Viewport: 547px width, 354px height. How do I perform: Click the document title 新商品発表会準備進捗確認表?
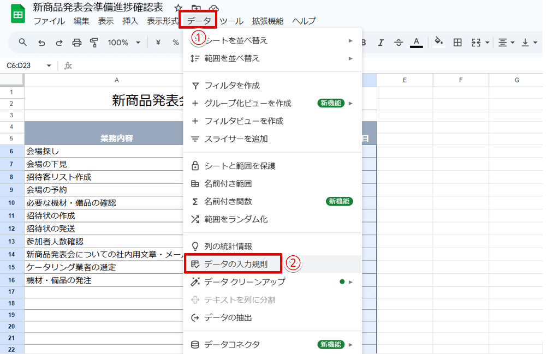tap(98, 7)
